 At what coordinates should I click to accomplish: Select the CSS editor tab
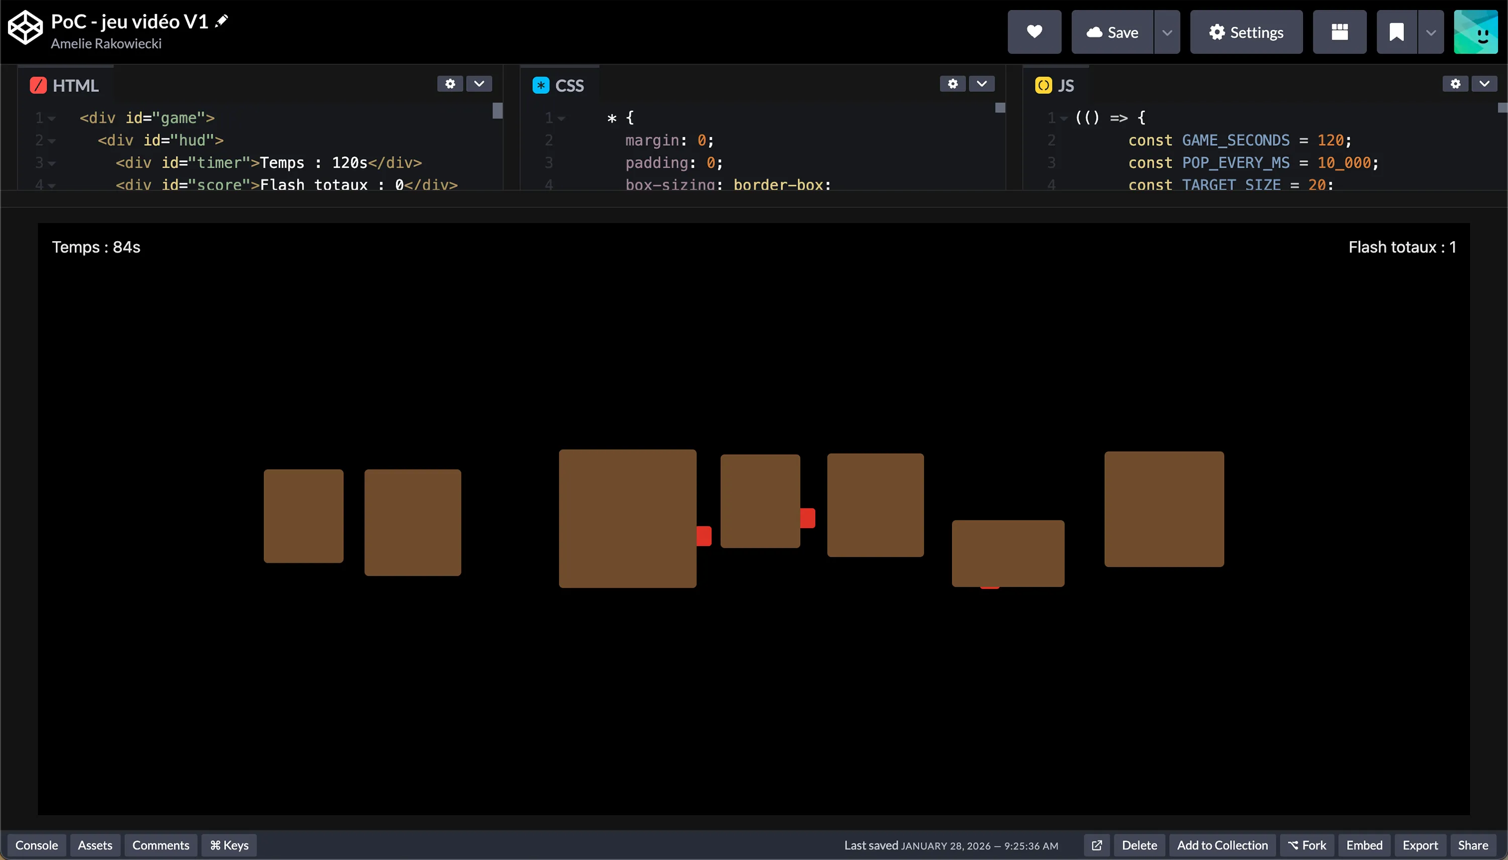click(559, 85)
